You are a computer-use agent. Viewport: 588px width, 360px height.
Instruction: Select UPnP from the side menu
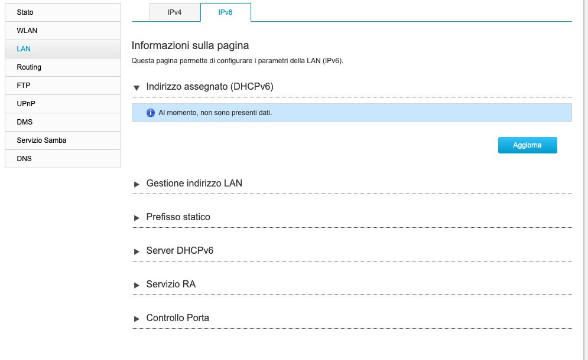(x=63, y=104)
